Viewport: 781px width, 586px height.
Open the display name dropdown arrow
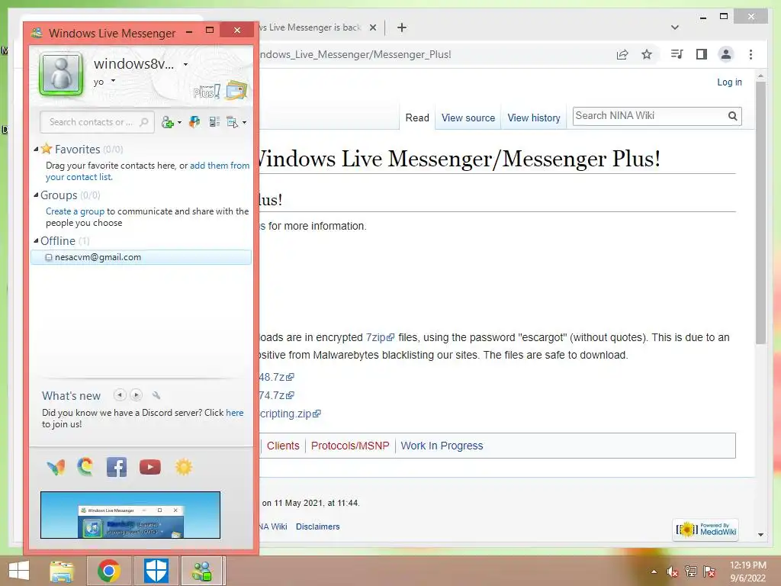click(186, 64)
